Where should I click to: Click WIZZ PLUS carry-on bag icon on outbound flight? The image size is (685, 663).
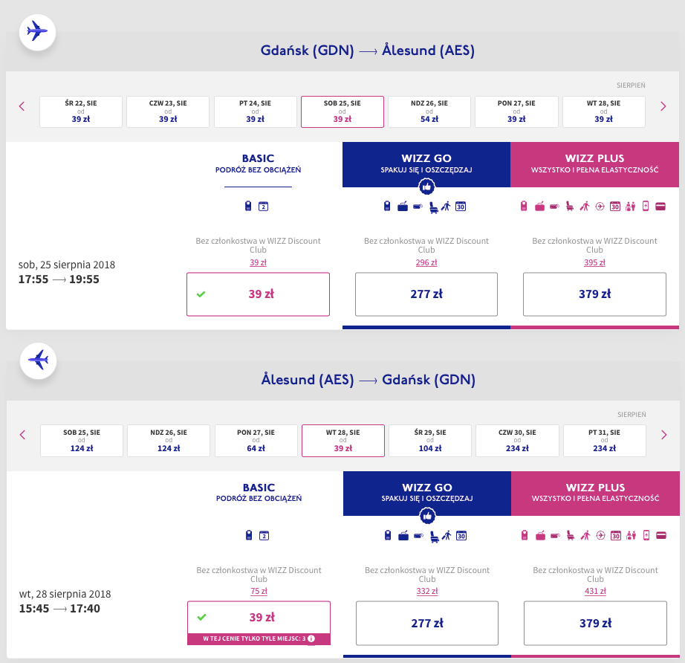524,206
